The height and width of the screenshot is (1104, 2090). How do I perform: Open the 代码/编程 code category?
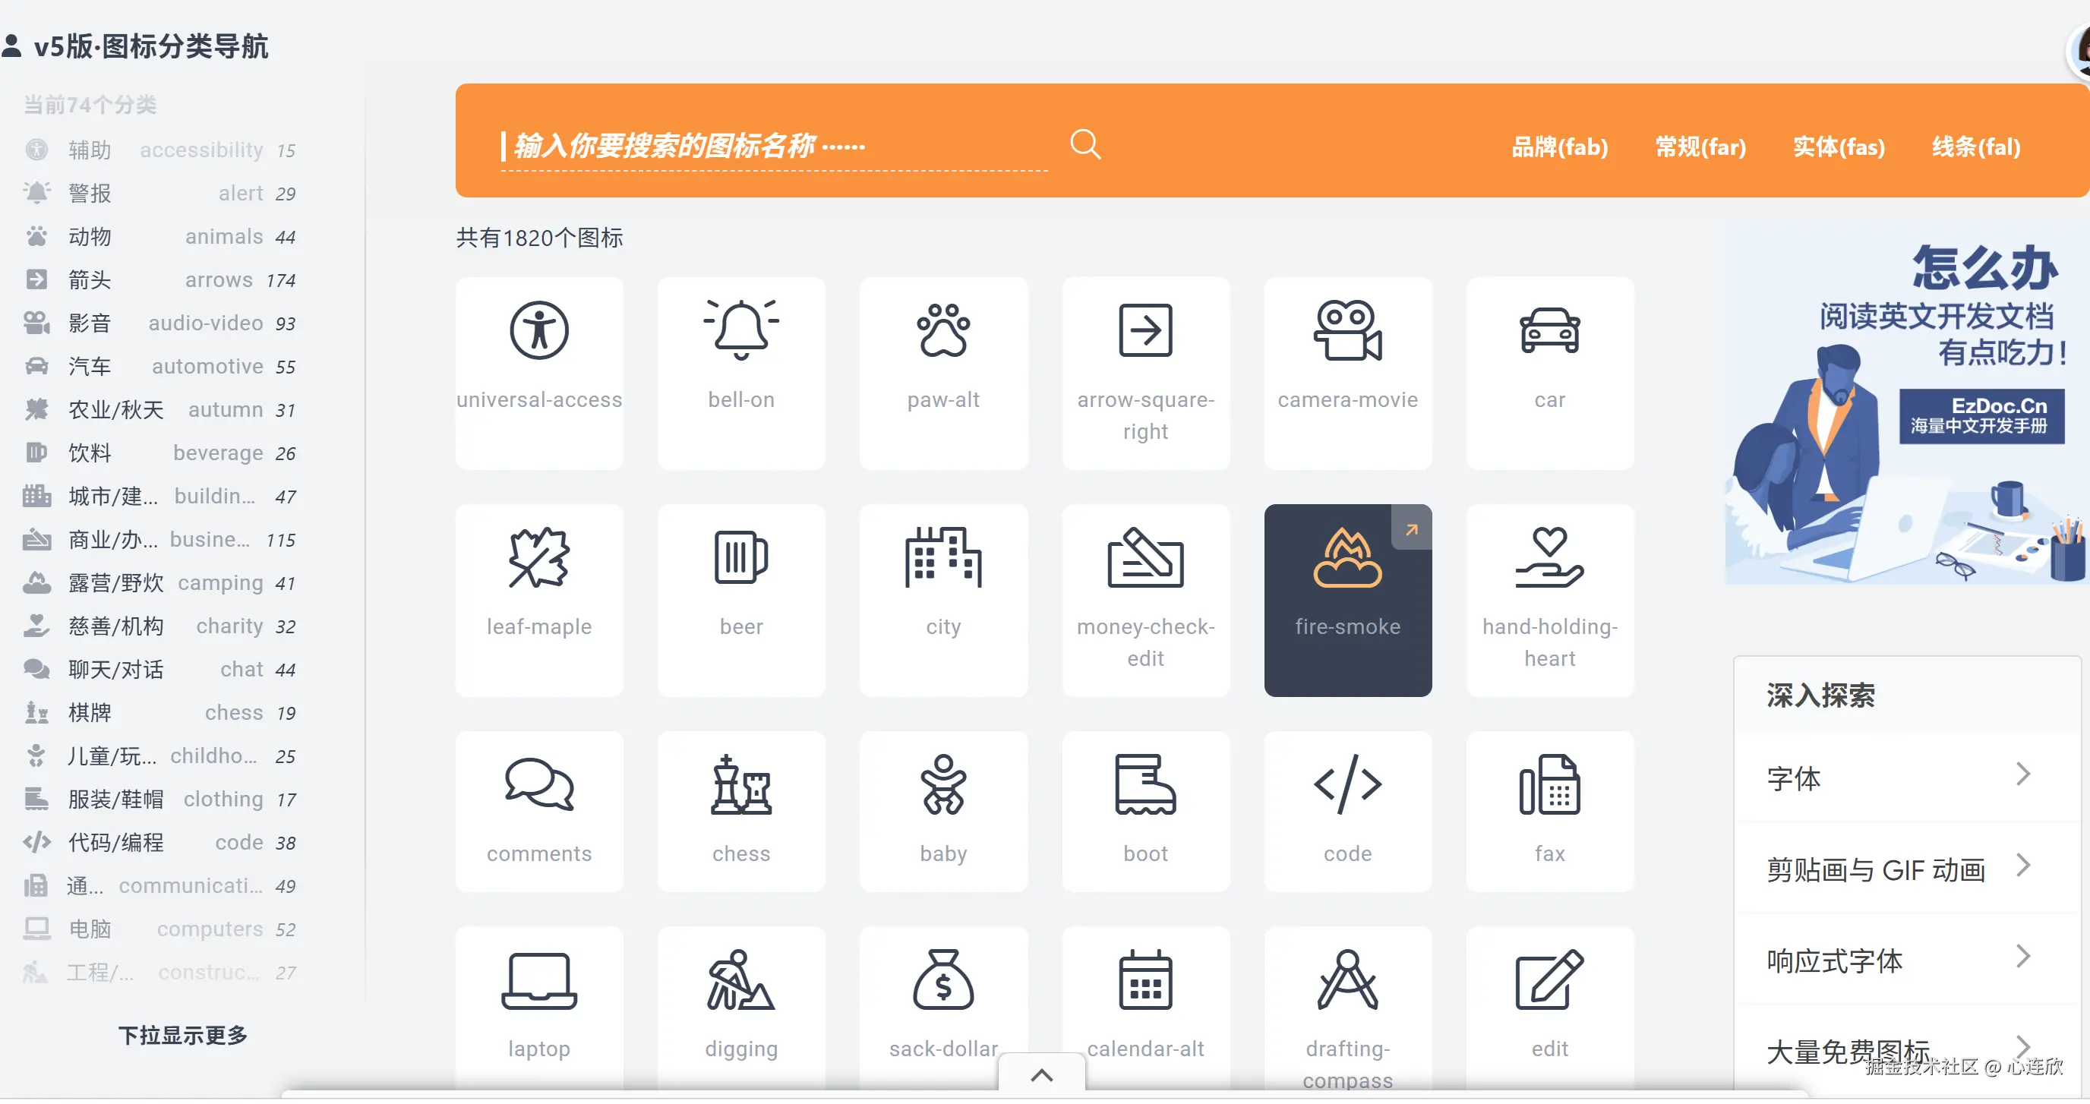[x=159, y=843]
